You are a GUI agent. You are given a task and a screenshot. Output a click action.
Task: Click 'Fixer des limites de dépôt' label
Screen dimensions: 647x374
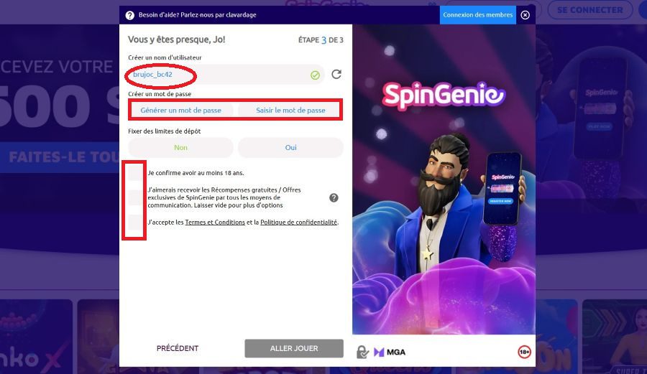[x=164, y=131]
